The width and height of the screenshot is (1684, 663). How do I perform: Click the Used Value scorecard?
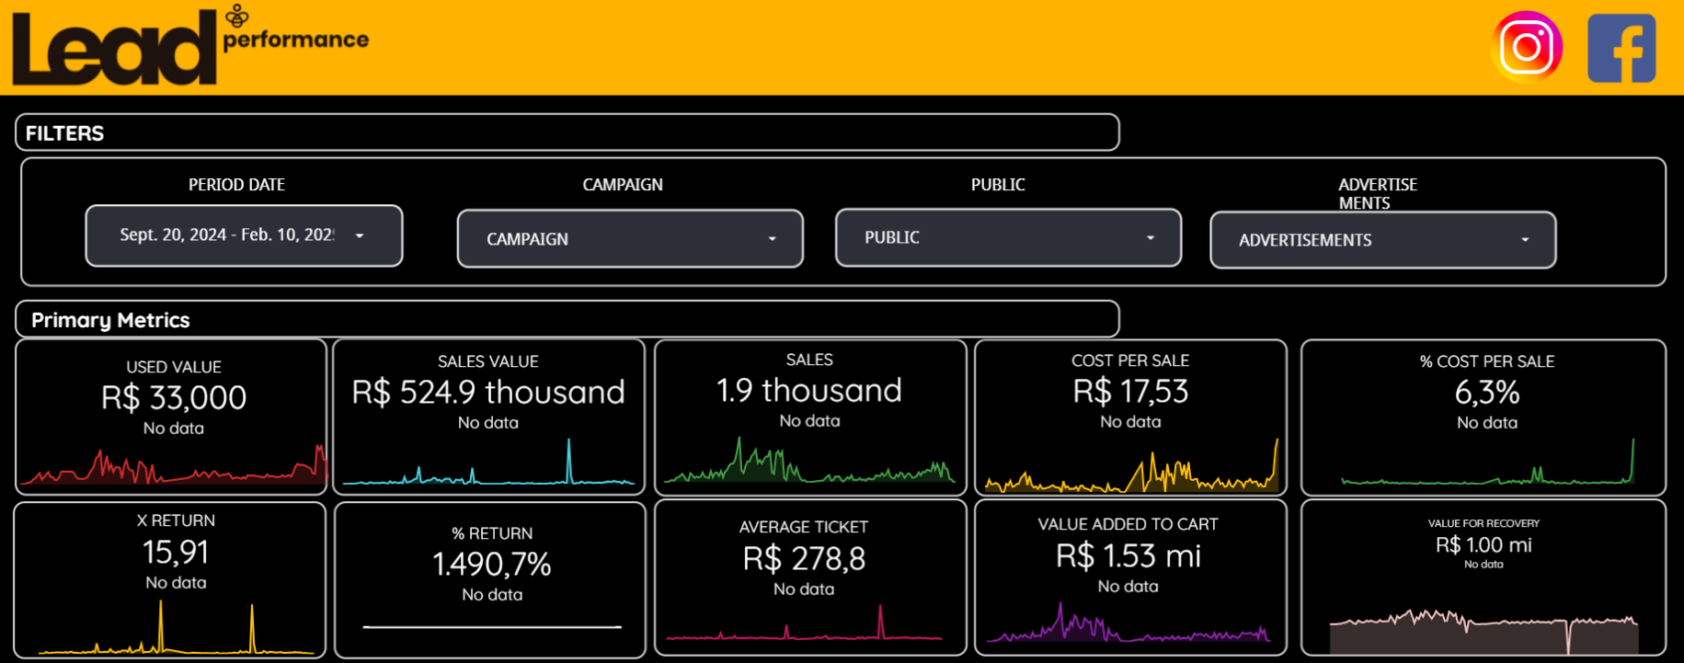click(173, 397)
